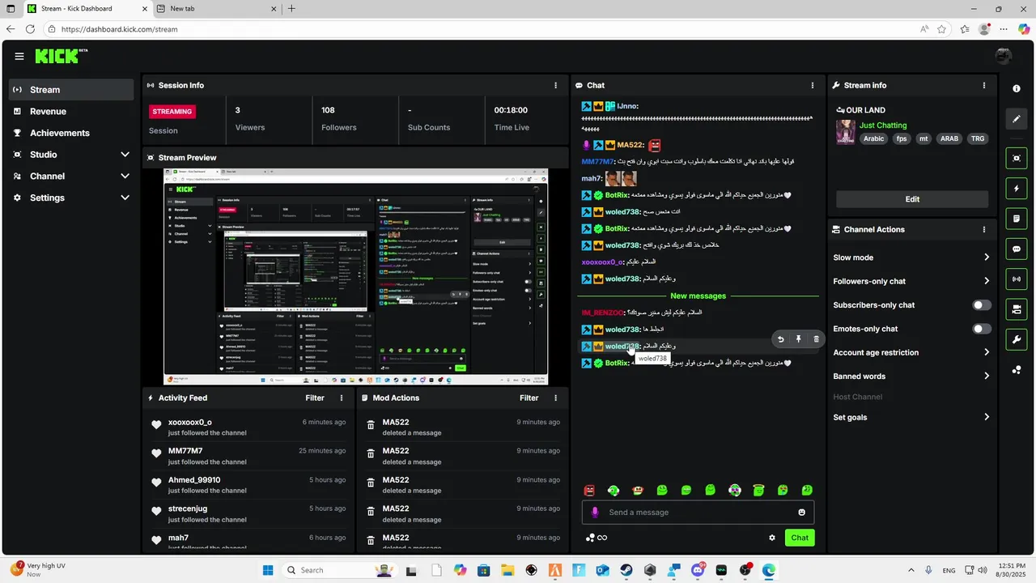The height and width of the screenshot is (583, 1036).
Task: Open Set goals arrow
Action: pyautogui.click(x=987, y=417)
